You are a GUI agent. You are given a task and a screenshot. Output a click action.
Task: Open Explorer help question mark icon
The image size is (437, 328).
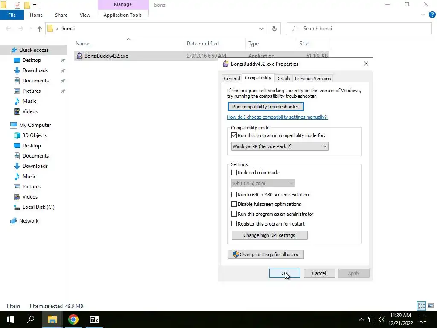click(x=432, y=15)
